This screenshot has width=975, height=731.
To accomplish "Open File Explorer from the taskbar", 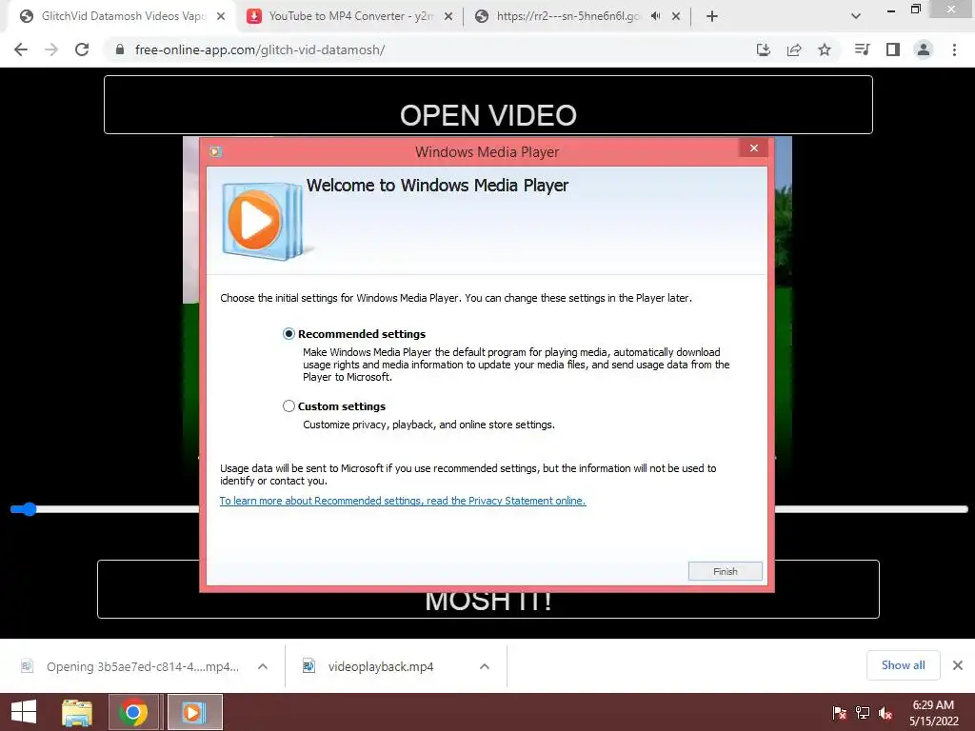I will point(77,712).
